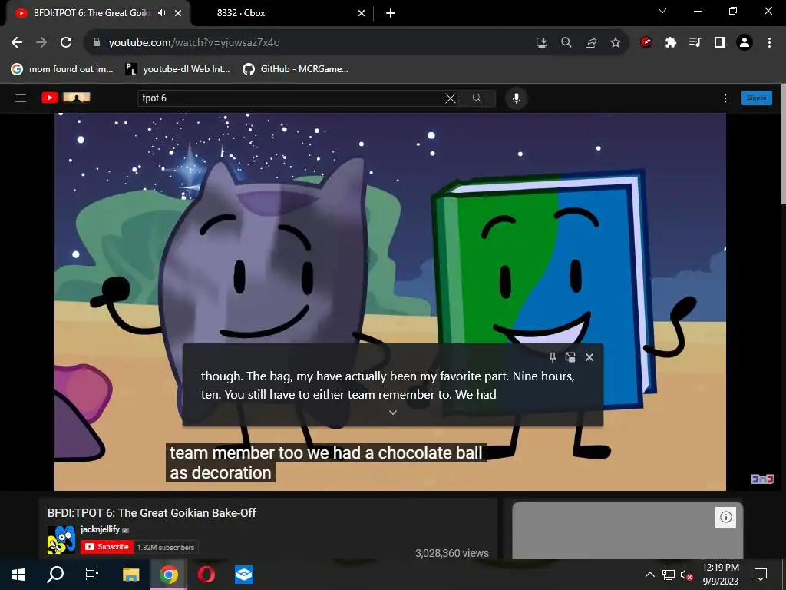
Task: Close the BFDI:TPOT 6 tab
Action: [x=178, y=13]
